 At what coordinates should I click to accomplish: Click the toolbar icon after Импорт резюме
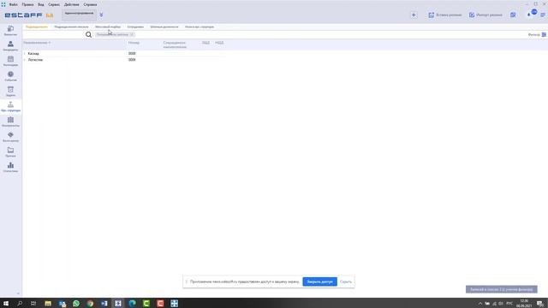pyautogui.click(x=513, y=15)
